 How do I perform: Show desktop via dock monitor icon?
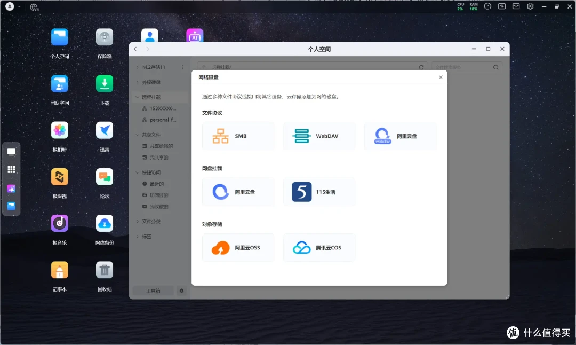click(11, 152)
